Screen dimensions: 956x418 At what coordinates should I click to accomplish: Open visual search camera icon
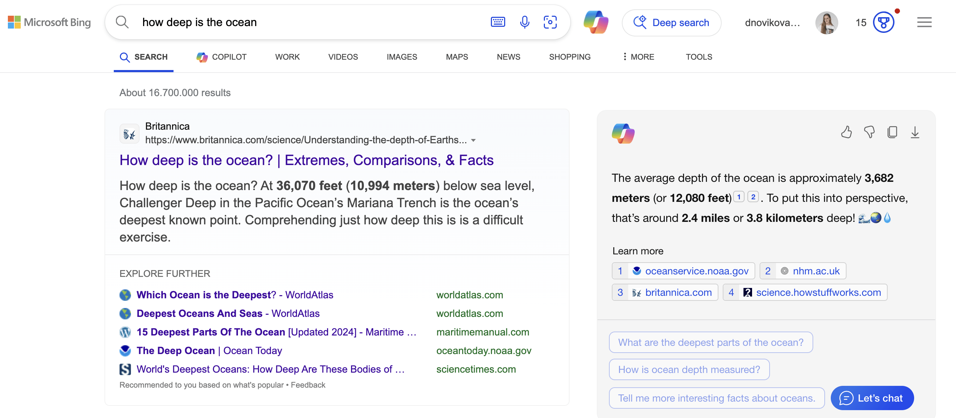[550, 22]
